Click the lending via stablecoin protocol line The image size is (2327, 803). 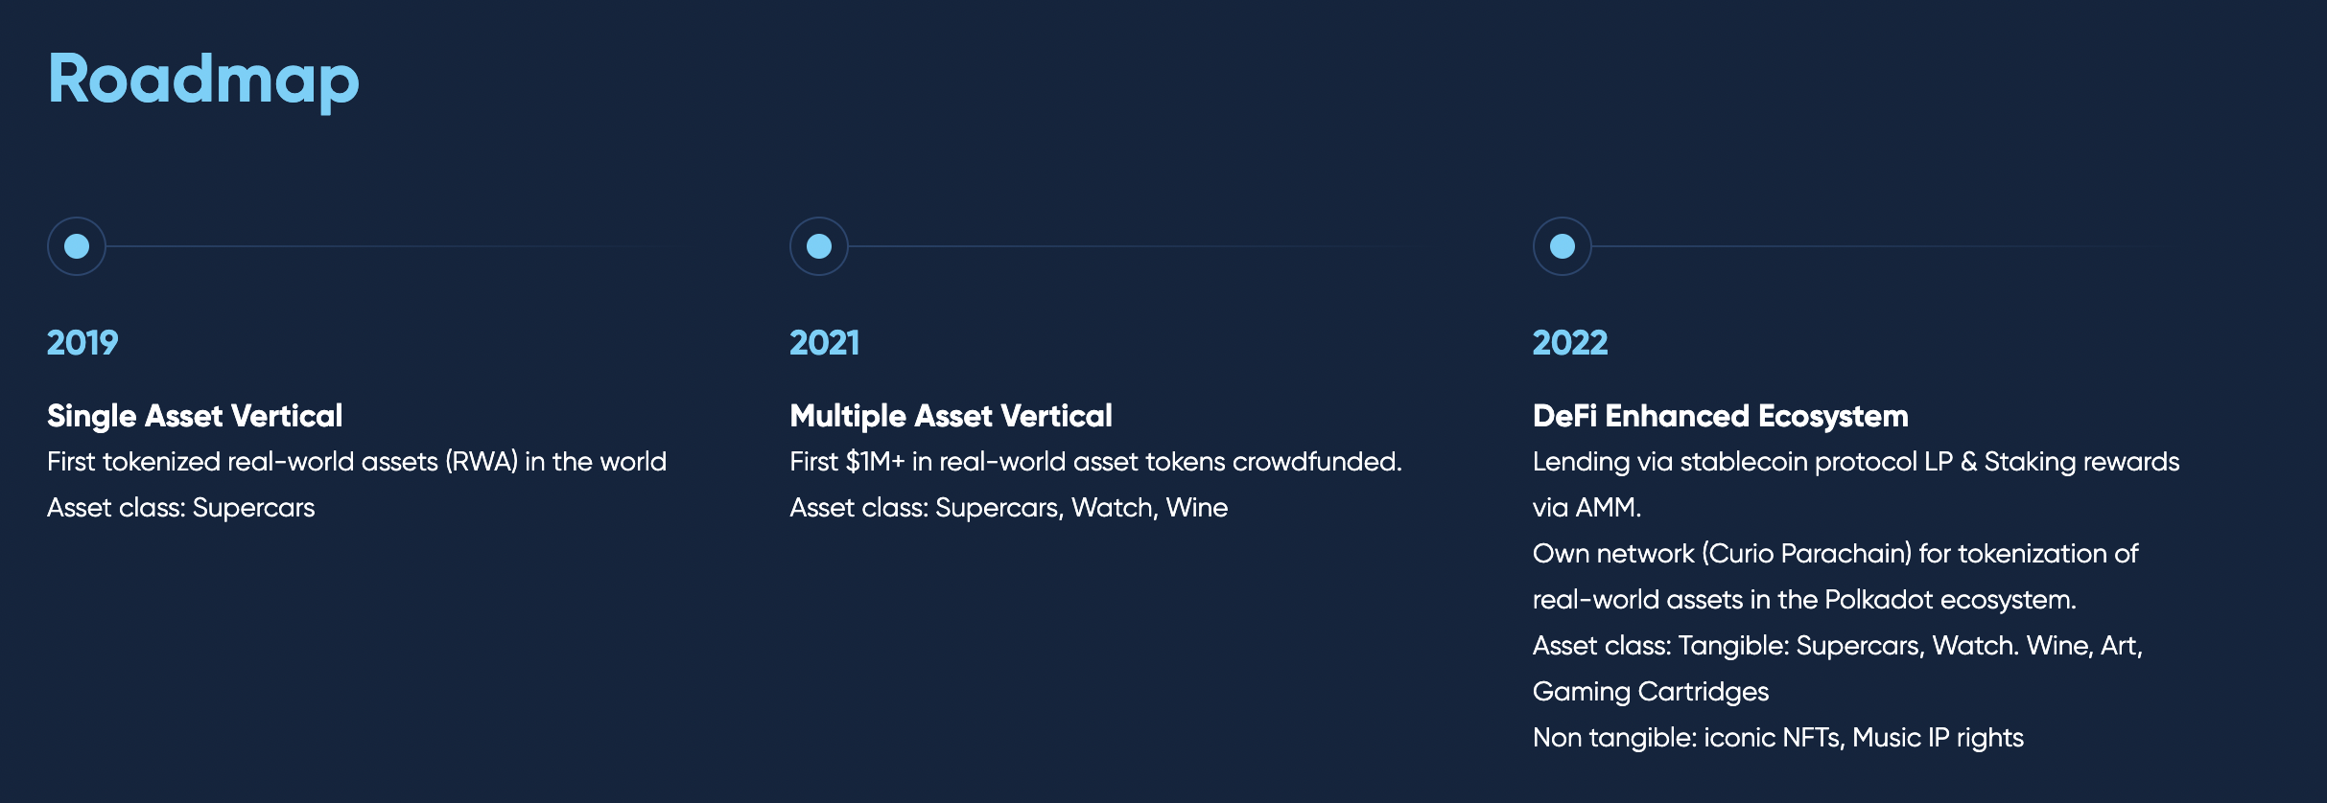click(x=1855, y=462)
